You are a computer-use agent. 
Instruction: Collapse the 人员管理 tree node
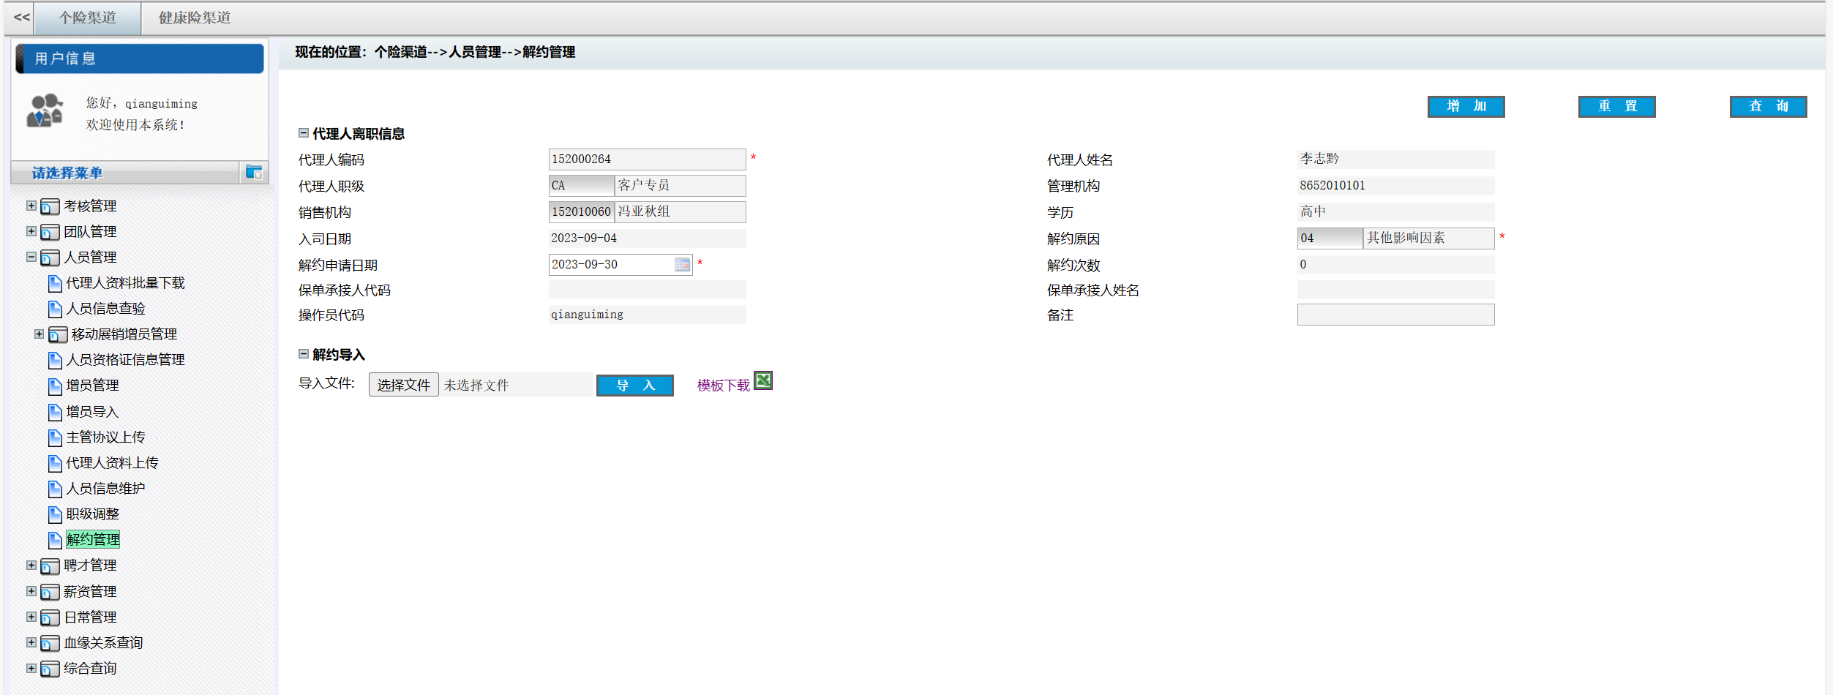pyautogui.click(x=31, y=257)
